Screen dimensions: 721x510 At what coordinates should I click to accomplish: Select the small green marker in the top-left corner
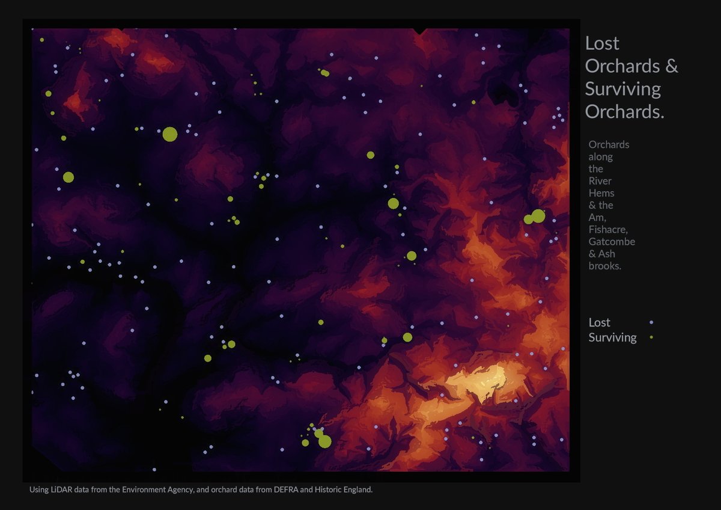point(42,40)
